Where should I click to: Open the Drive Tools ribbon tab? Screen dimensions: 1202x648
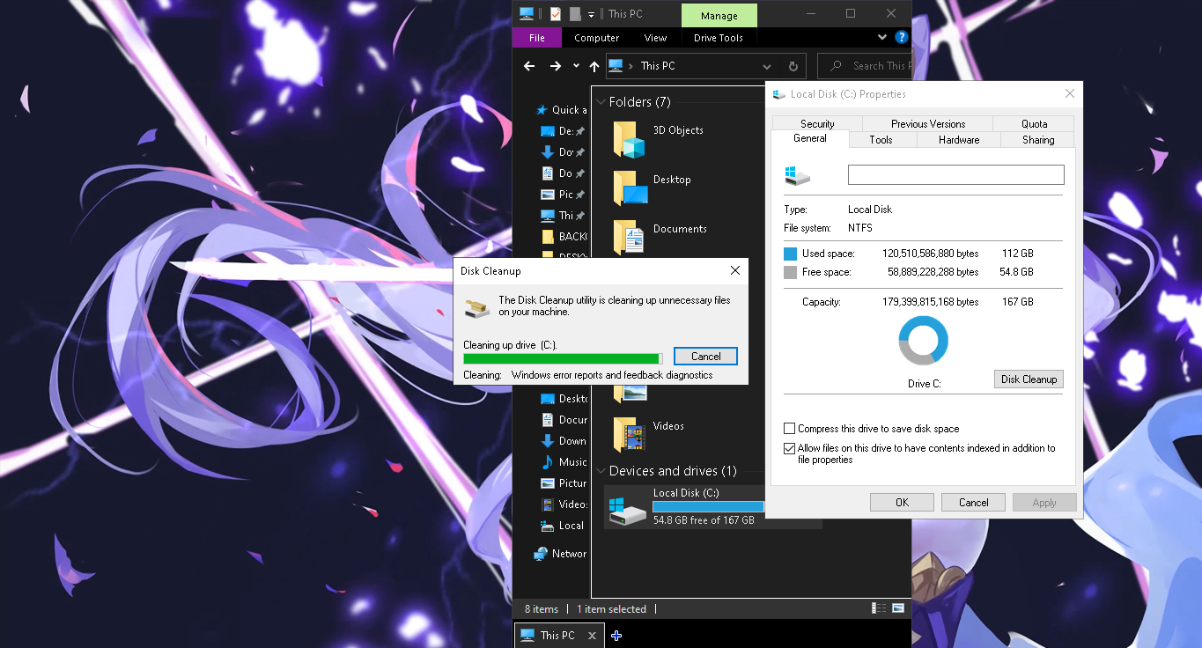click(719, 38)
